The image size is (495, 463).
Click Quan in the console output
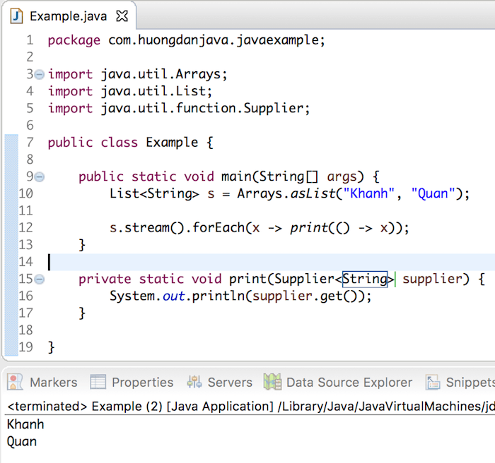(x=22, y=442)
